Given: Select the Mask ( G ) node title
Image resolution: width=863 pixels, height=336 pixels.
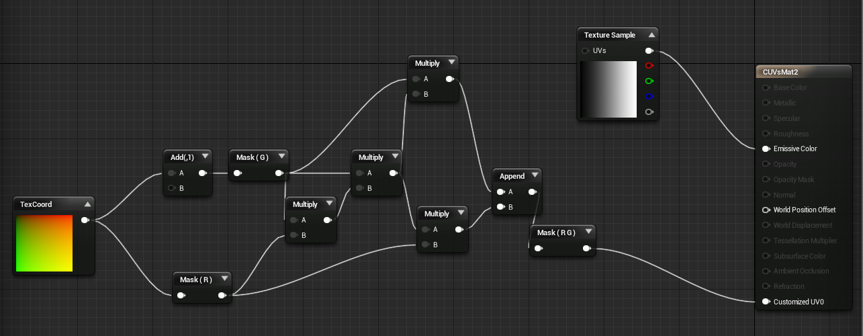Looking at the screenshot, I should pos(253,157).
